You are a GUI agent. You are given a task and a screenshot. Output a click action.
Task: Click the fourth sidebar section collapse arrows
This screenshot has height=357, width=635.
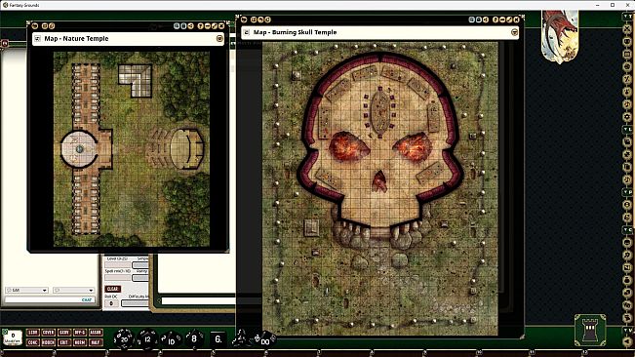coord(627,229)
